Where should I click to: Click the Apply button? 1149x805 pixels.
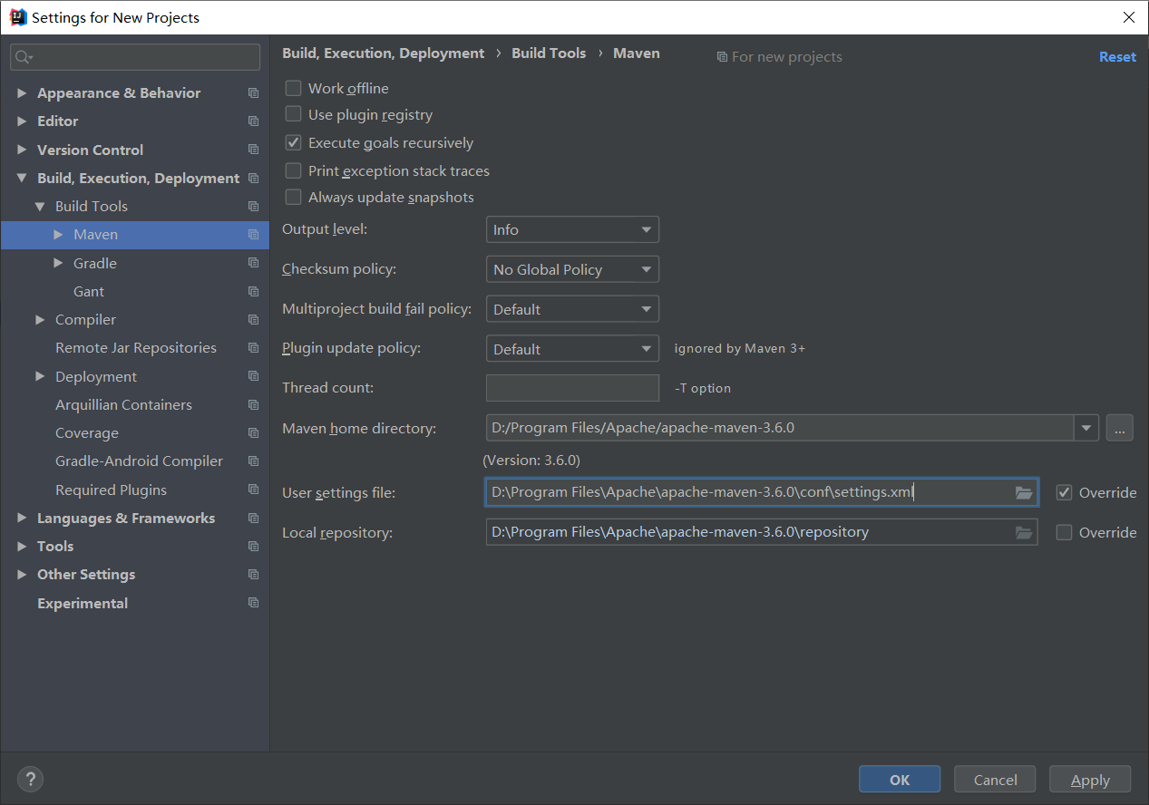(1090, 780)
